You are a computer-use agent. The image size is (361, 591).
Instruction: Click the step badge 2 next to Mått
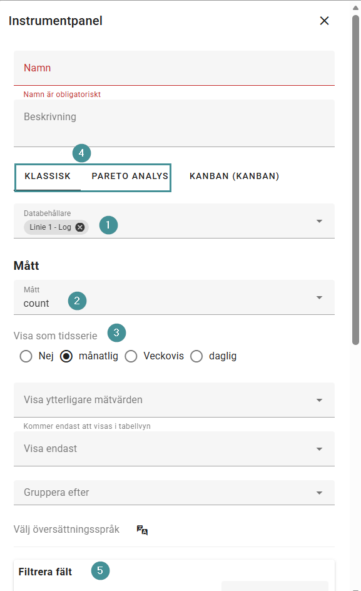pos(77,301)
